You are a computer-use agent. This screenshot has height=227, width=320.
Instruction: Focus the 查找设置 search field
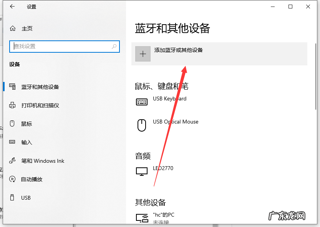click(x=65, y=47)
